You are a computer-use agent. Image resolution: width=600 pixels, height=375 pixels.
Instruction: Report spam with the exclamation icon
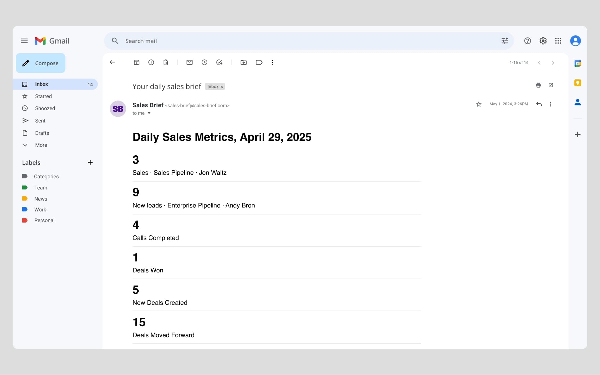pyautogui.click(x=151, y=62)
